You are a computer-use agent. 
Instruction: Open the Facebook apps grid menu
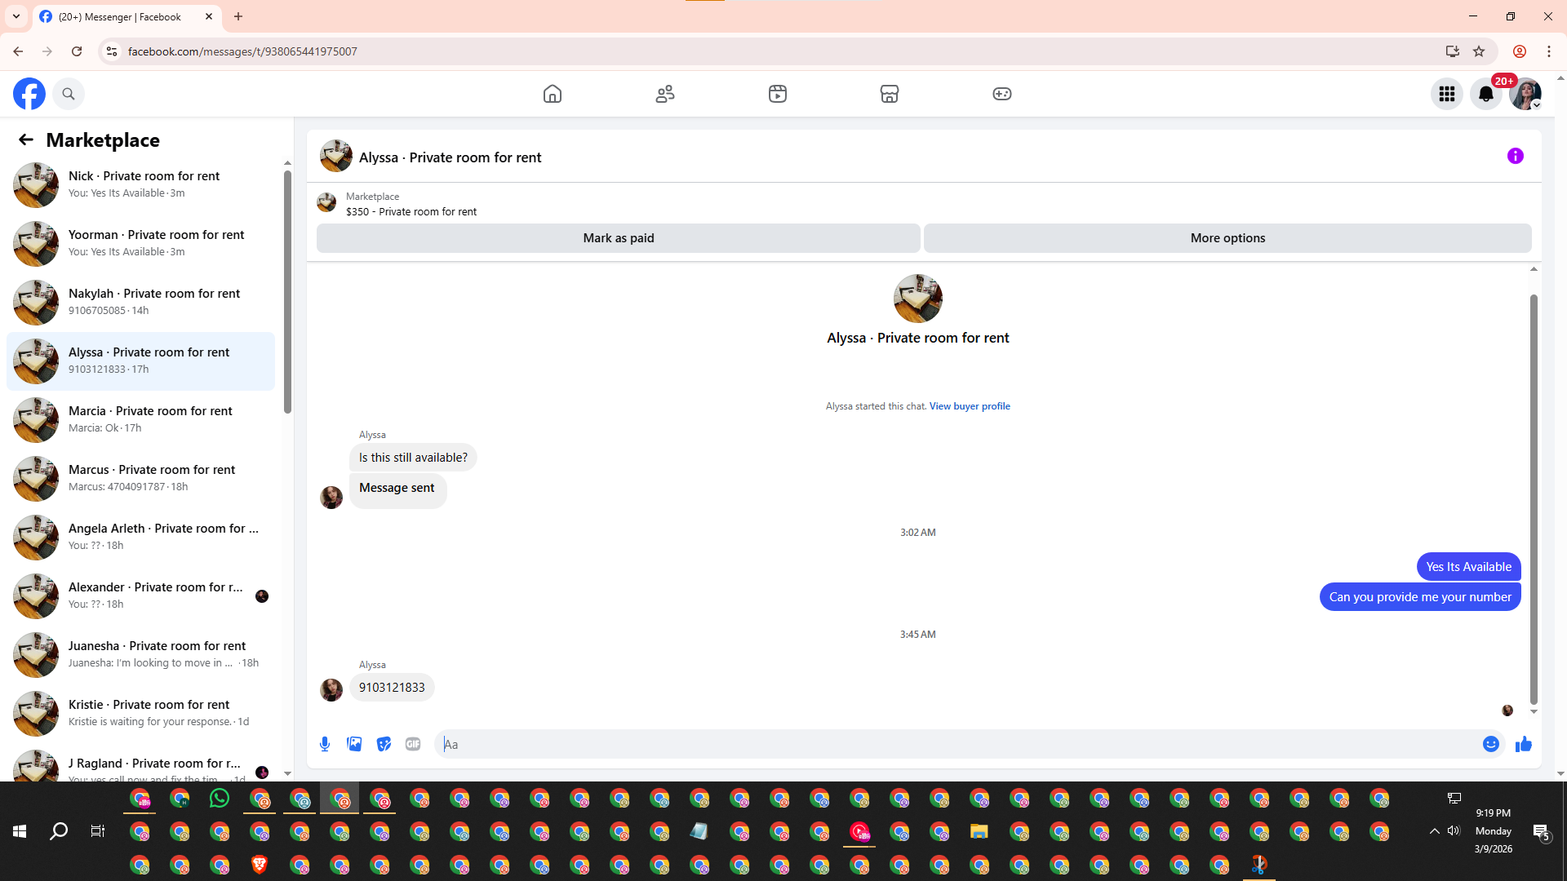click(1446, 94)
